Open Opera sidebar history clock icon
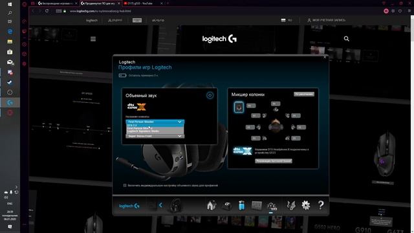 [x=25, y=45]
